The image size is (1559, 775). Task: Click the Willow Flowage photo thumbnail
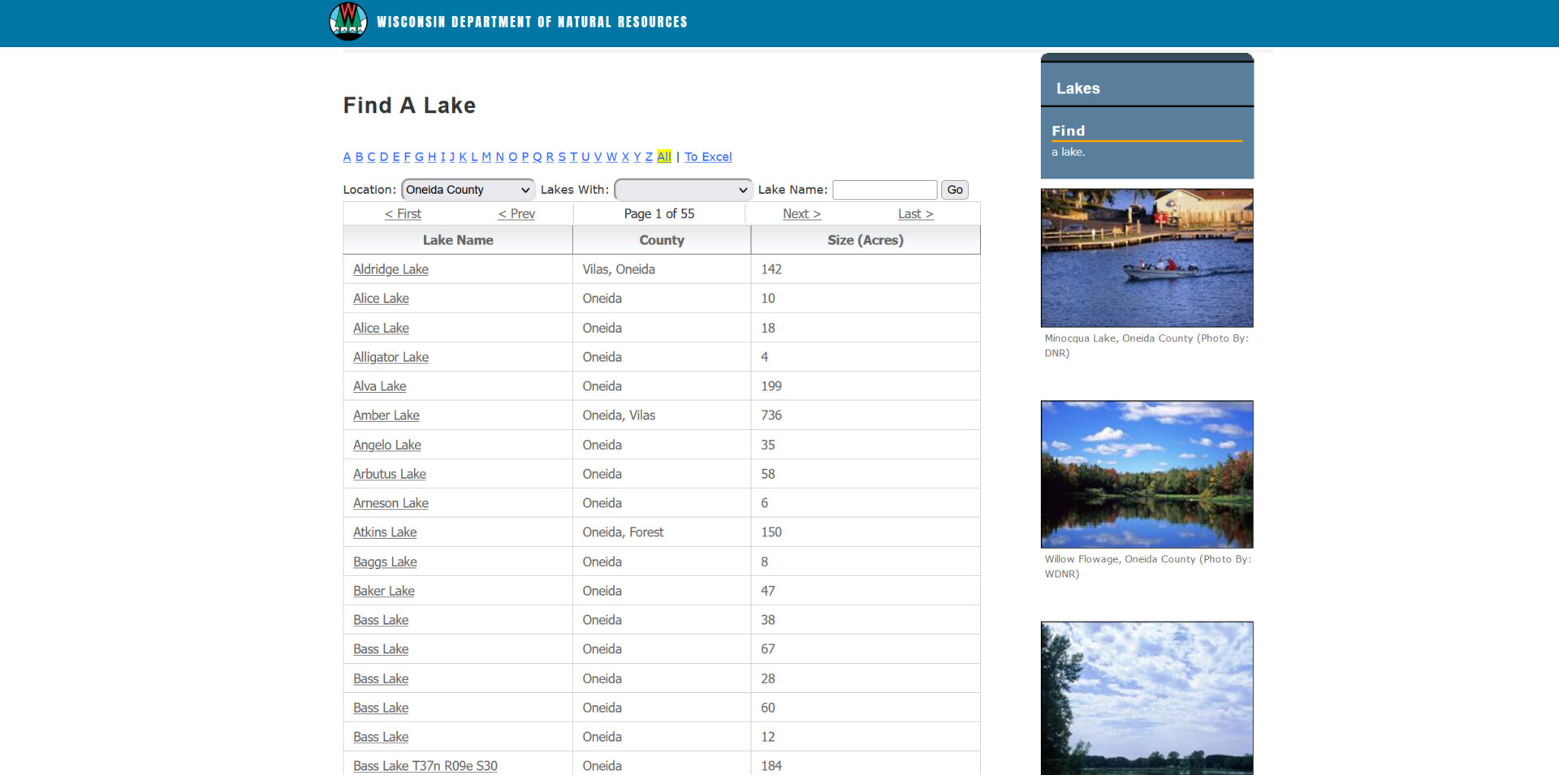click(1147, 474)
